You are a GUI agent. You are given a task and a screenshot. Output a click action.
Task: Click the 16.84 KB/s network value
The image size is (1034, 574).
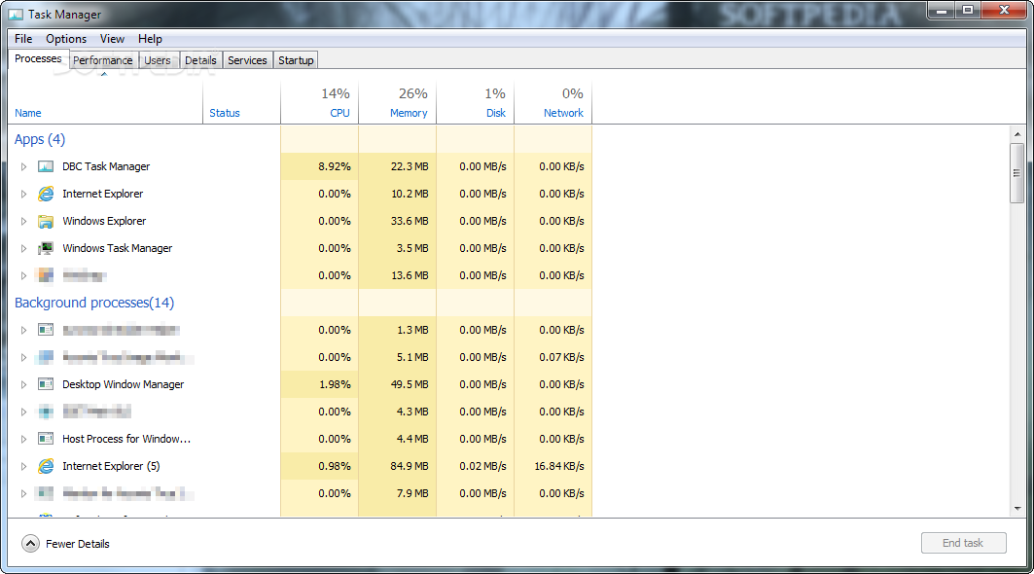coord(559,466)
